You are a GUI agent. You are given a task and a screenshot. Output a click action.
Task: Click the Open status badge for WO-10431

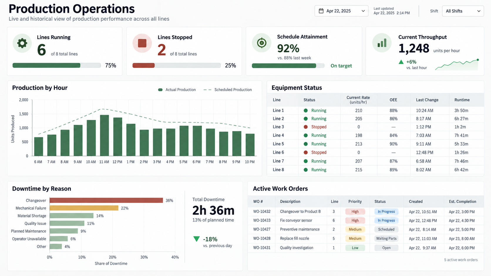(386, 248)
